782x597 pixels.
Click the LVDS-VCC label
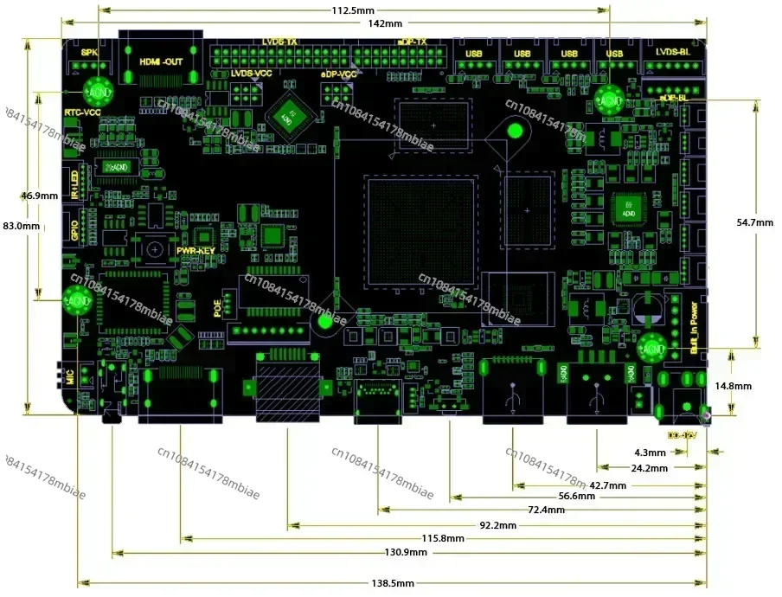[x=252, y=74]
